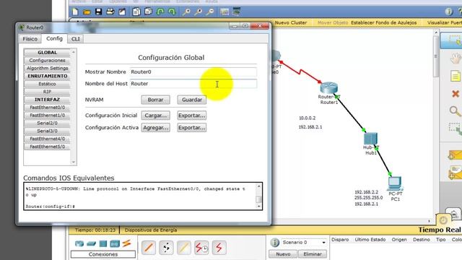Choose the Hubs device category icon
Viewport: 462px width, 260px height.
coord(103,244)
